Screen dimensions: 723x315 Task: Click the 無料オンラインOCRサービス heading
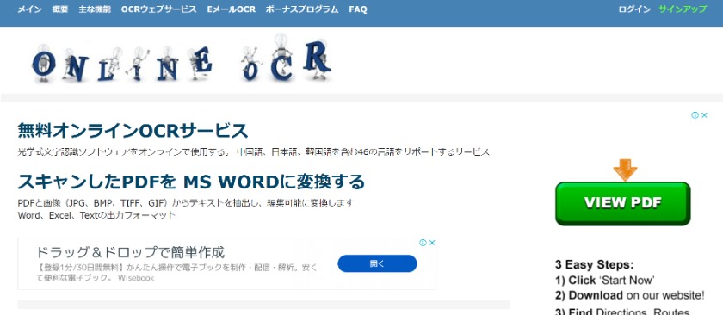(133, 131)
